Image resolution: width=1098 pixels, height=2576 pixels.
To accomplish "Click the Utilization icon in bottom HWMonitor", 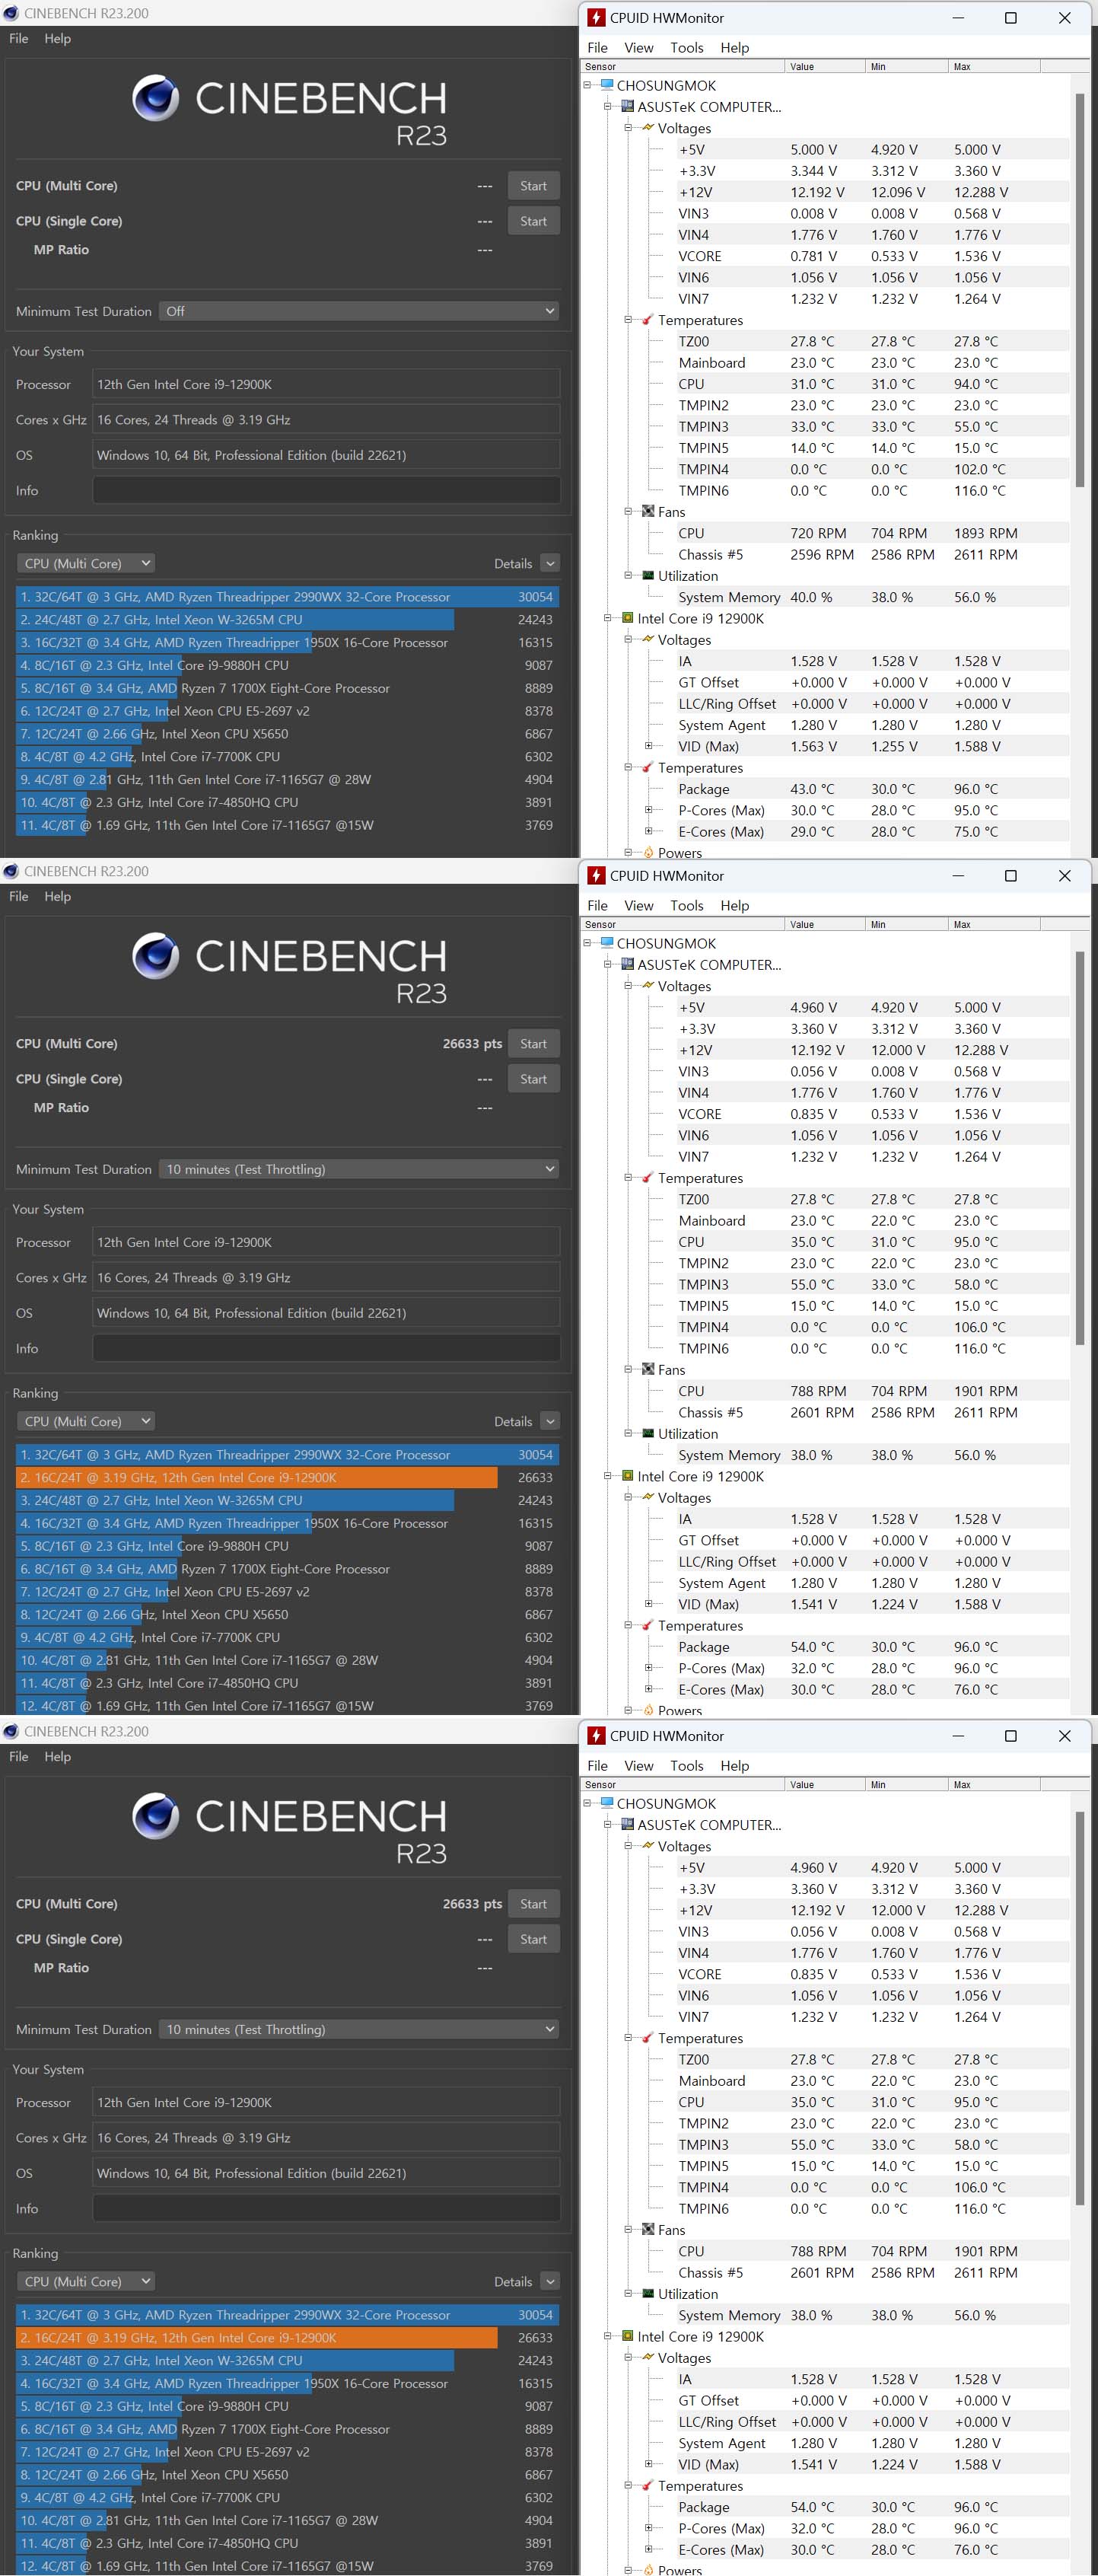I will [x=648, y=2293].
